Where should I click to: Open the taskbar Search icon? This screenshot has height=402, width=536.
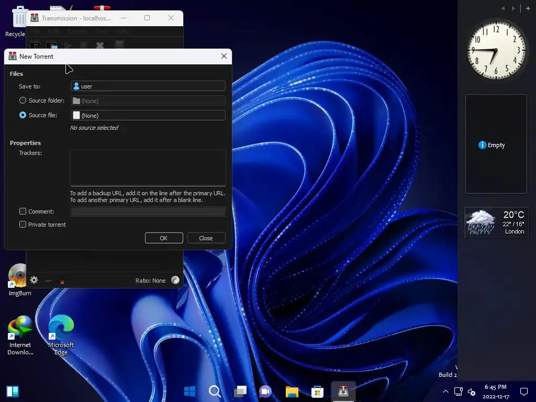click(x=215, y=391)
